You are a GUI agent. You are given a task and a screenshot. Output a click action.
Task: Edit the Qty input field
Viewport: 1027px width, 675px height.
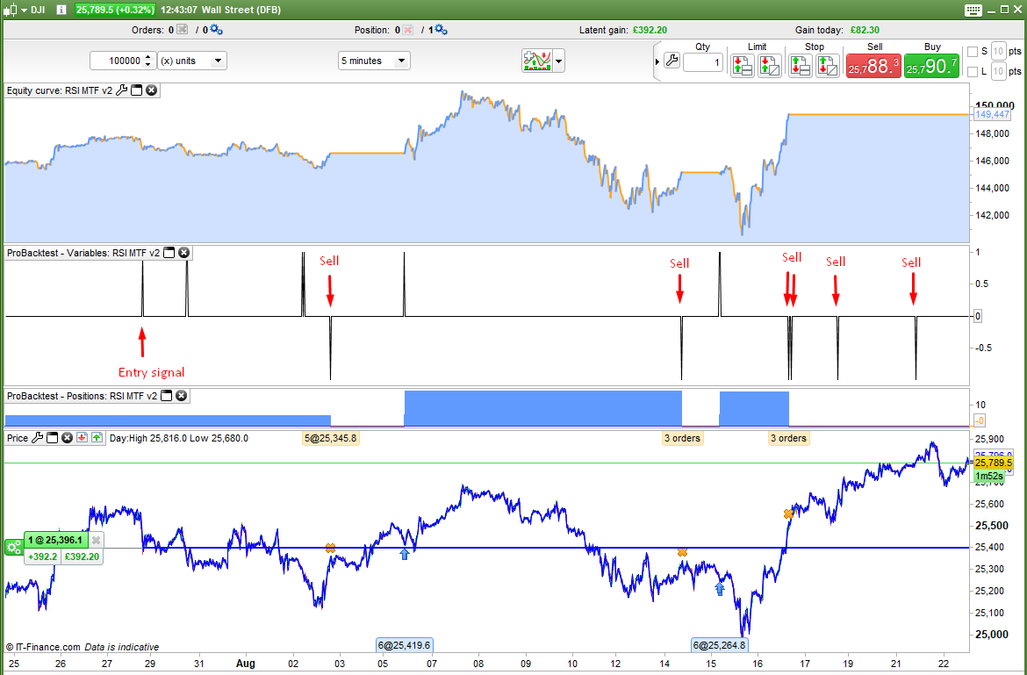(703, 63)
